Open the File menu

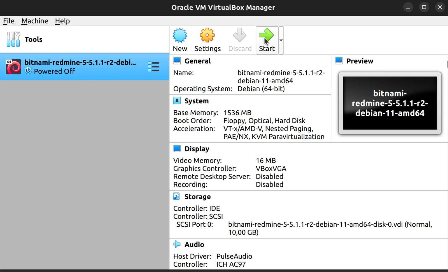click(8, 21)
